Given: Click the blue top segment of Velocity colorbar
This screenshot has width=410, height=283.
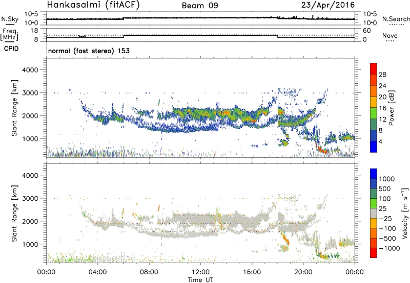Looking at the screenshot, I should (374, 174).
